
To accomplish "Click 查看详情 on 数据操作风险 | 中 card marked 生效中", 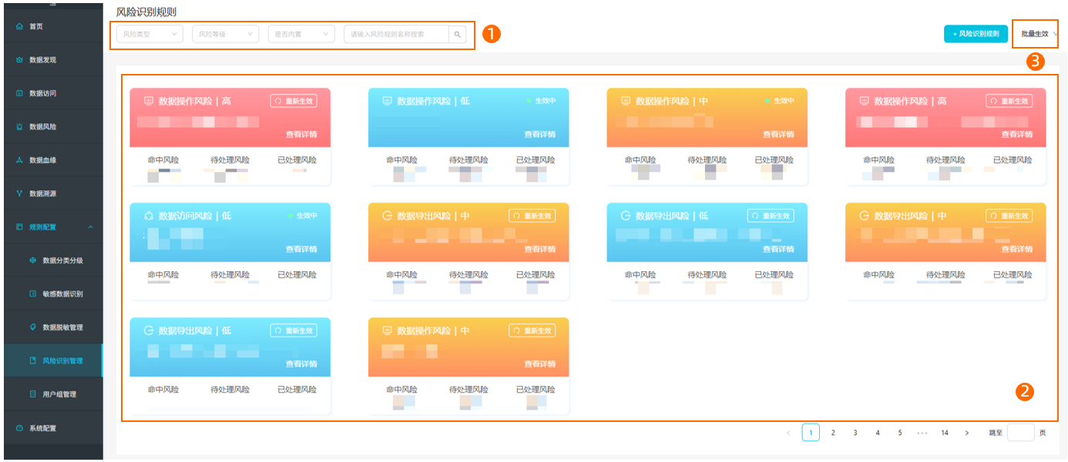I will 778,134.
